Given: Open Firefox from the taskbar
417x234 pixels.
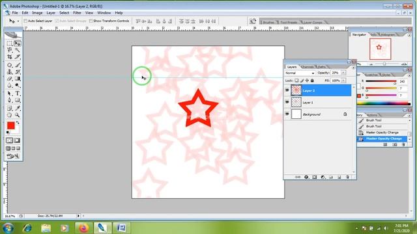Looking at the screenshot, I should [84, 228].
